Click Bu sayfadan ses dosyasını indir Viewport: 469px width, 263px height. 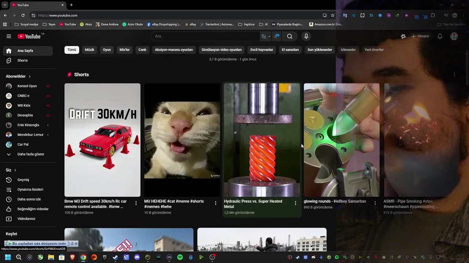(x=39, y=243)
